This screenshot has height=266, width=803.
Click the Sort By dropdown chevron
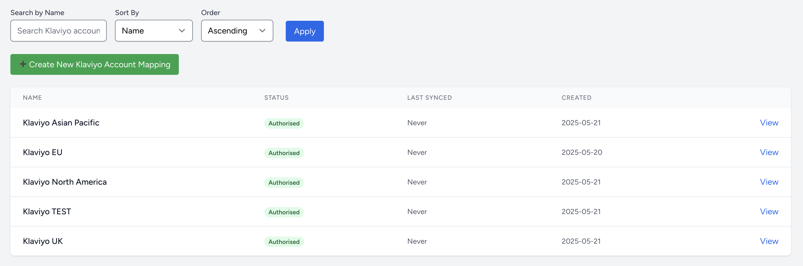click(x=182, y=31)
